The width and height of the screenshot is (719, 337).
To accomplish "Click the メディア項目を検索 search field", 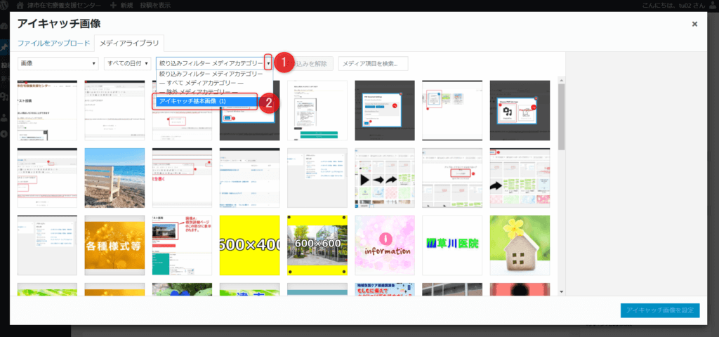I will point(373,64).
